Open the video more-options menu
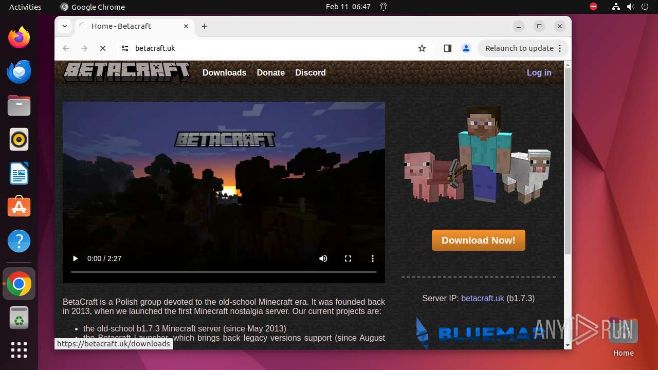Image resolution: width=658 pixels, height=370 pixels. (x=373, y=258)
